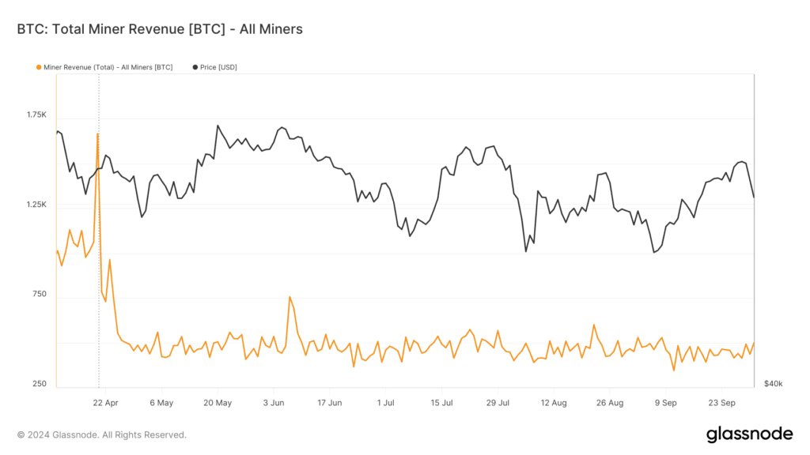Screen dimensions: 810x455
Task: Click the 1.25K y-axis label
Action: (37, 205)
